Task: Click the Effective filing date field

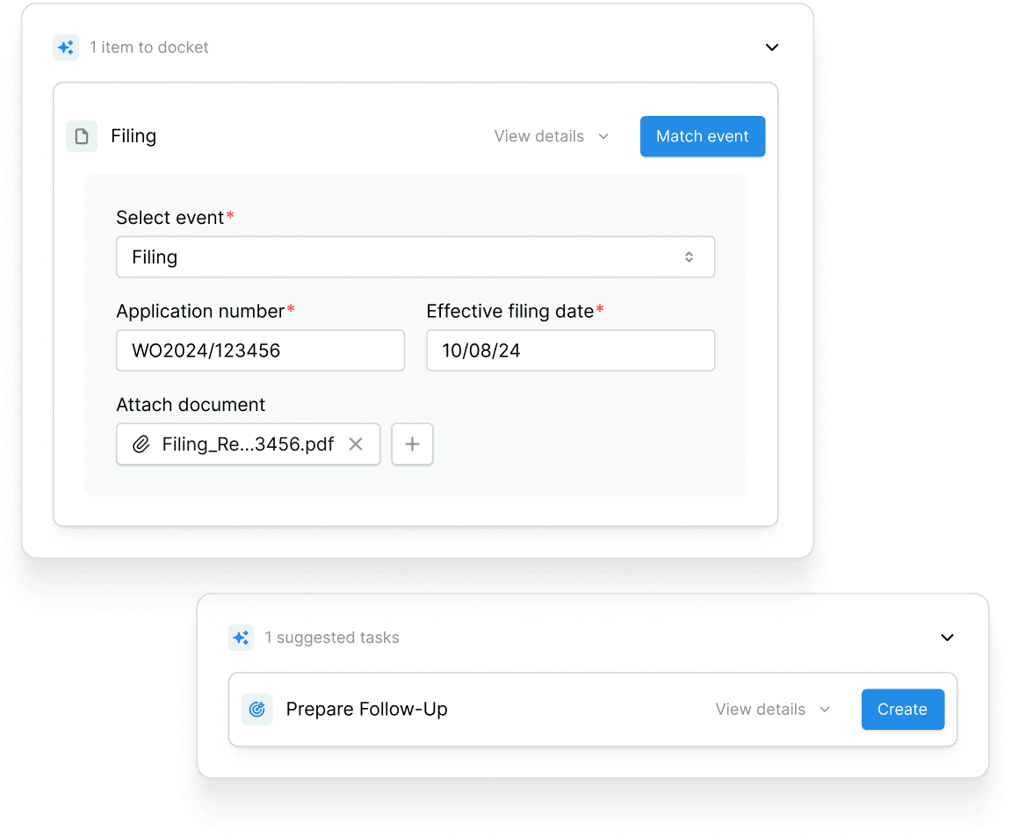Action: tap(570, 350)
